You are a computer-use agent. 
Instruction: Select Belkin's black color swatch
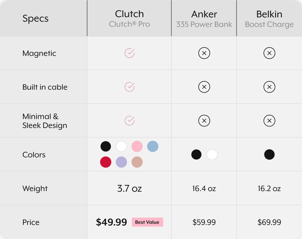(x=269, y=154)
